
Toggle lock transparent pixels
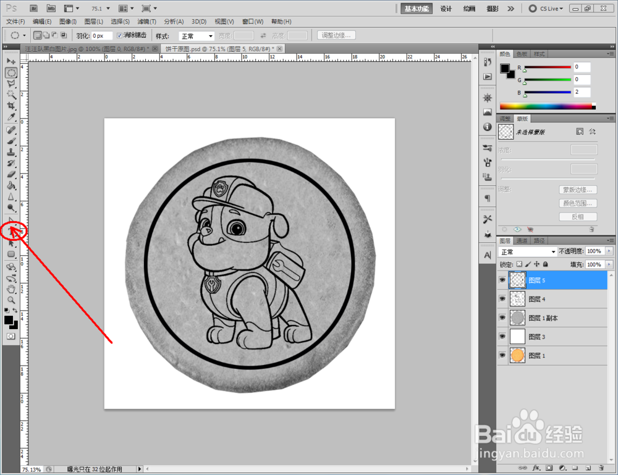520,264
